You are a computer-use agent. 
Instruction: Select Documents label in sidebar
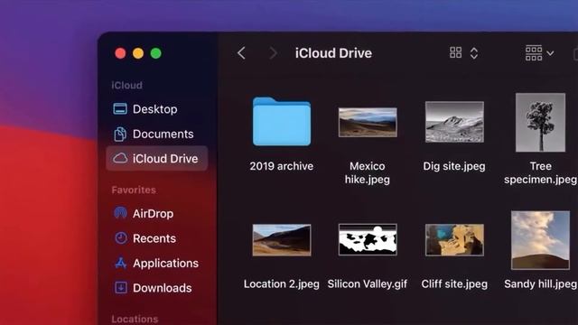[x=163, y=134]
